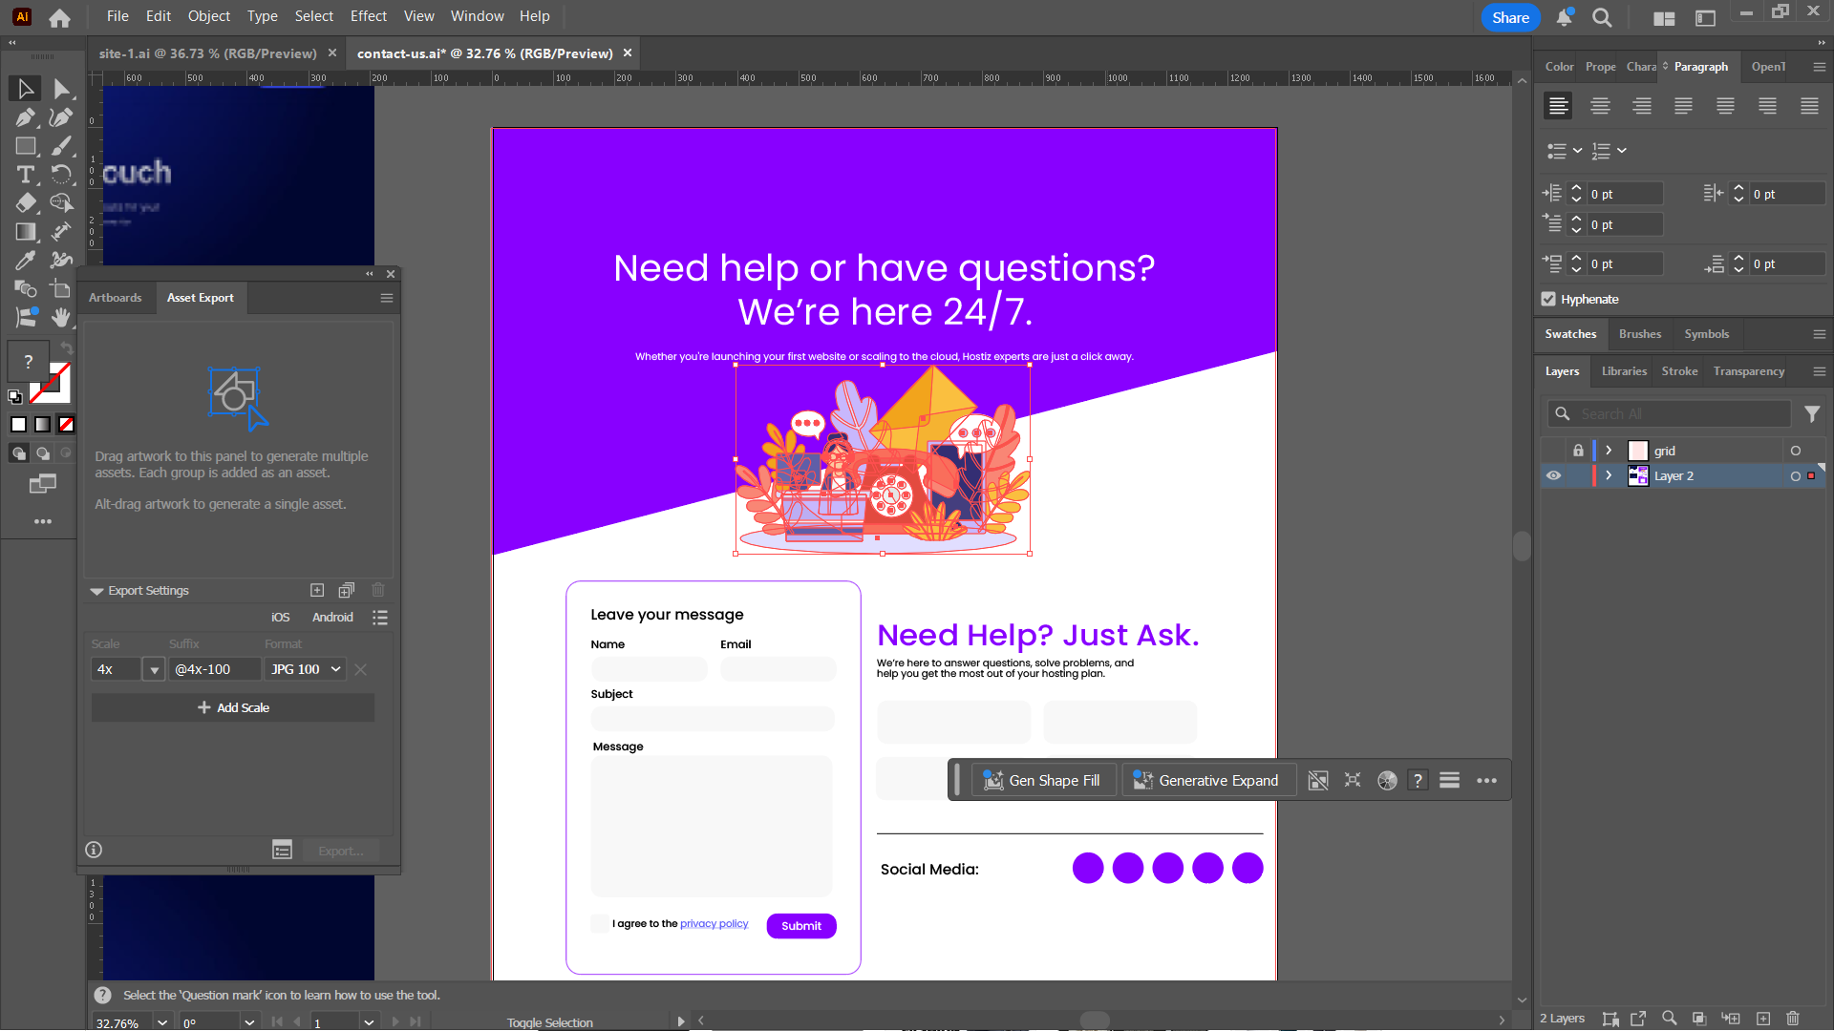Click the Direct Selection tool
The width and height of the screenshot is (1834, 1031).
click(61, 89)
